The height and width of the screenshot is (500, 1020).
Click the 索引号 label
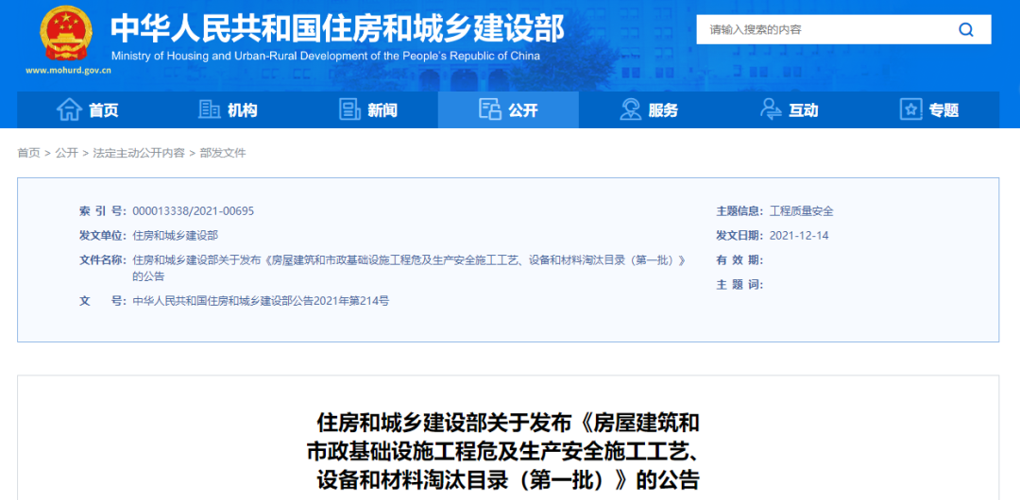coord(103,211)
